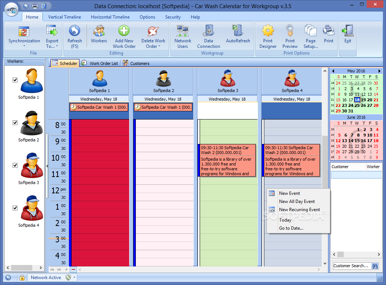The image size is (386, 285).
Task: Choose New Recurring Event menu item
Action: click(298, 209)
